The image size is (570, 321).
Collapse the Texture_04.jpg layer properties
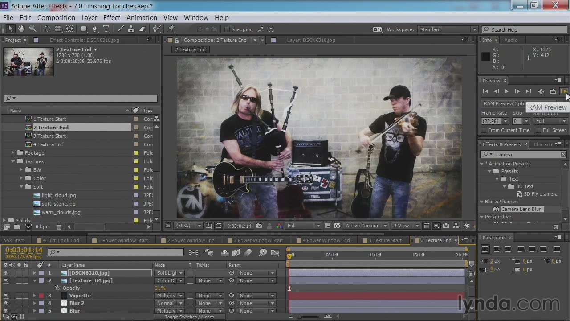pyautogui.click(x=34, y=280)
